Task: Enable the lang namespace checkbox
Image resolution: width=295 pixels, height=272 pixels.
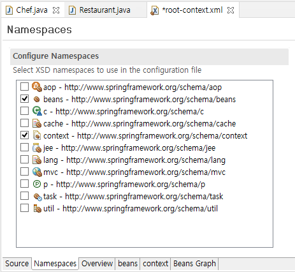Action: point(24,160)
